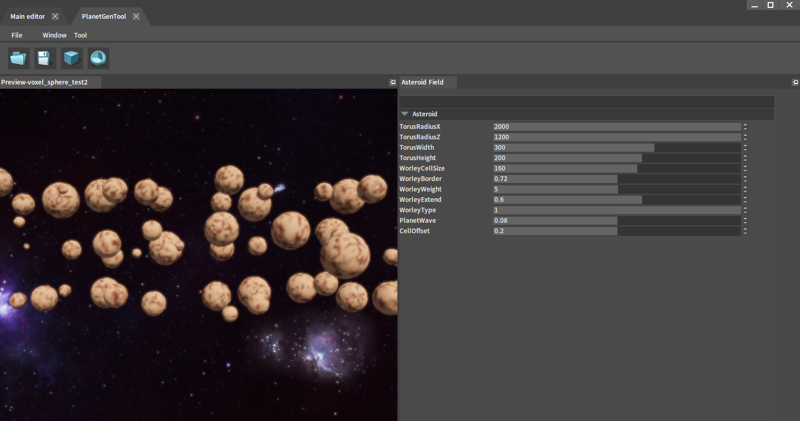Click the search bar above Asteroid section

(586, 102)
